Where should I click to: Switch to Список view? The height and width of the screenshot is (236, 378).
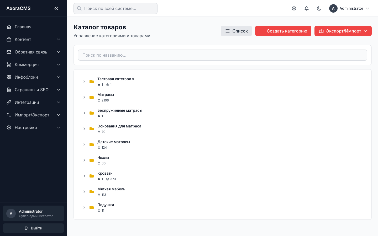(x=236, y=31)
